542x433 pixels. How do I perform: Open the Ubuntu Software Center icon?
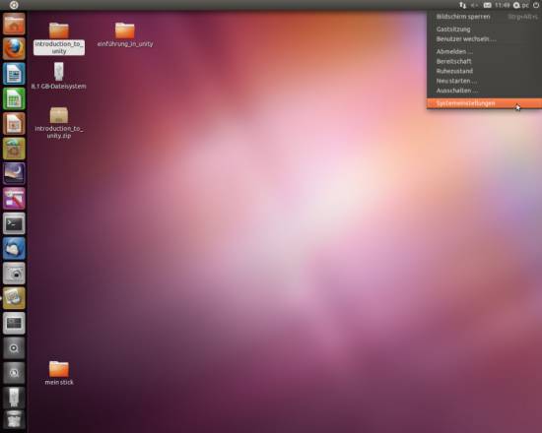click(x=14, y=149)
